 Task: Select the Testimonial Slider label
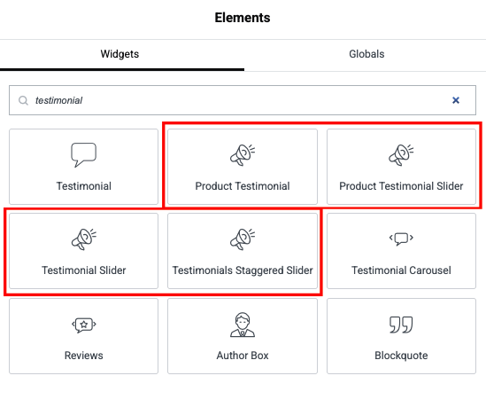point(84,270)
